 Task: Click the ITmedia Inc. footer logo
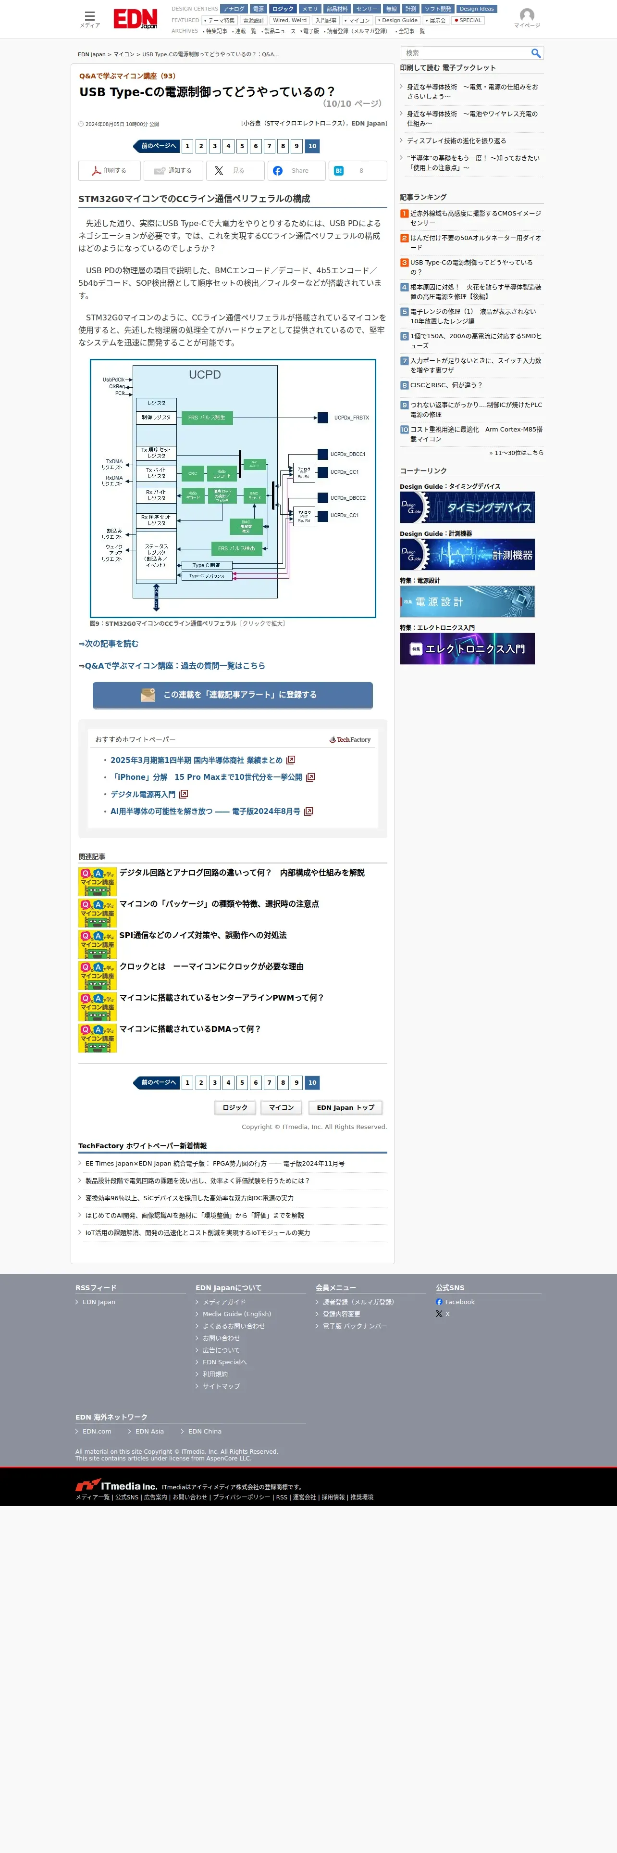[116, 1485]
